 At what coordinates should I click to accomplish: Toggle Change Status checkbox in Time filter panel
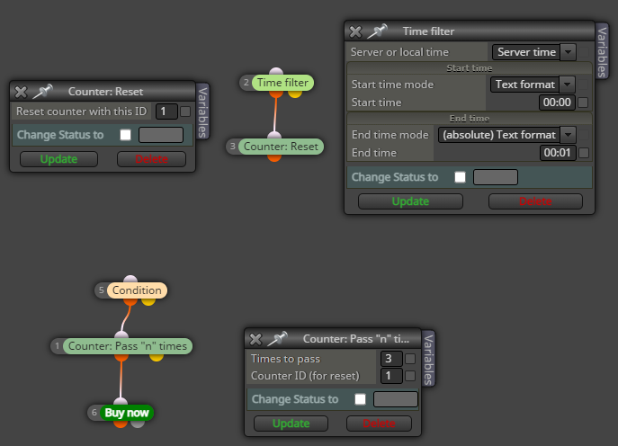point(460,177)
